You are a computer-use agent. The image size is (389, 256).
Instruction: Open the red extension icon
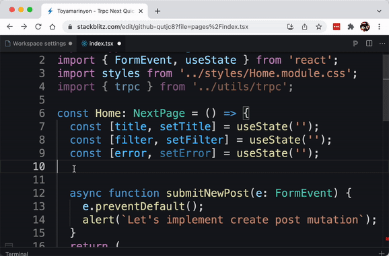[337, 27]
